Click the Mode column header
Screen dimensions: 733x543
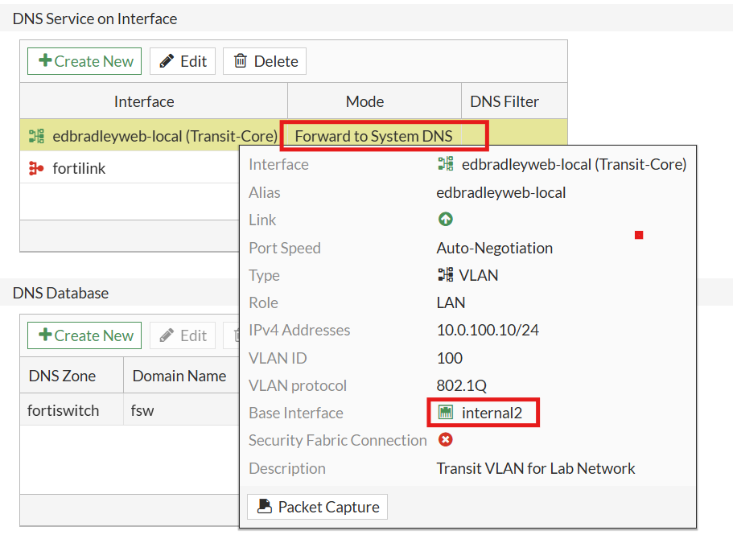point(364,101)
